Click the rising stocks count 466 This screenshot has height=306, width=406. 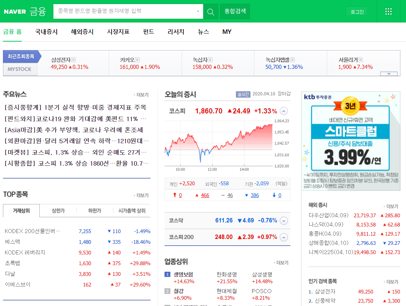point(205,196)
